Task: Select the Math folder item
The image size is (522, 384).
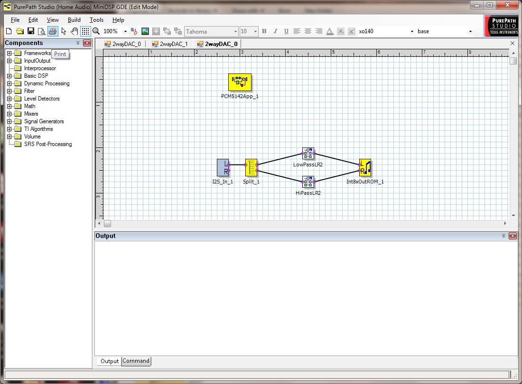Action: [29, 106]
